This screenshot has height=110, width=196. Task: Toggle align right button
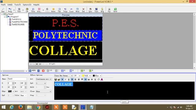coord(79,79)
